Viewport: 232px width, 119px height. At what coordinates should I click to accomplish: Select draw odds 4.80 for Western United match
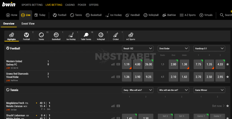click(x=138, y=64)
